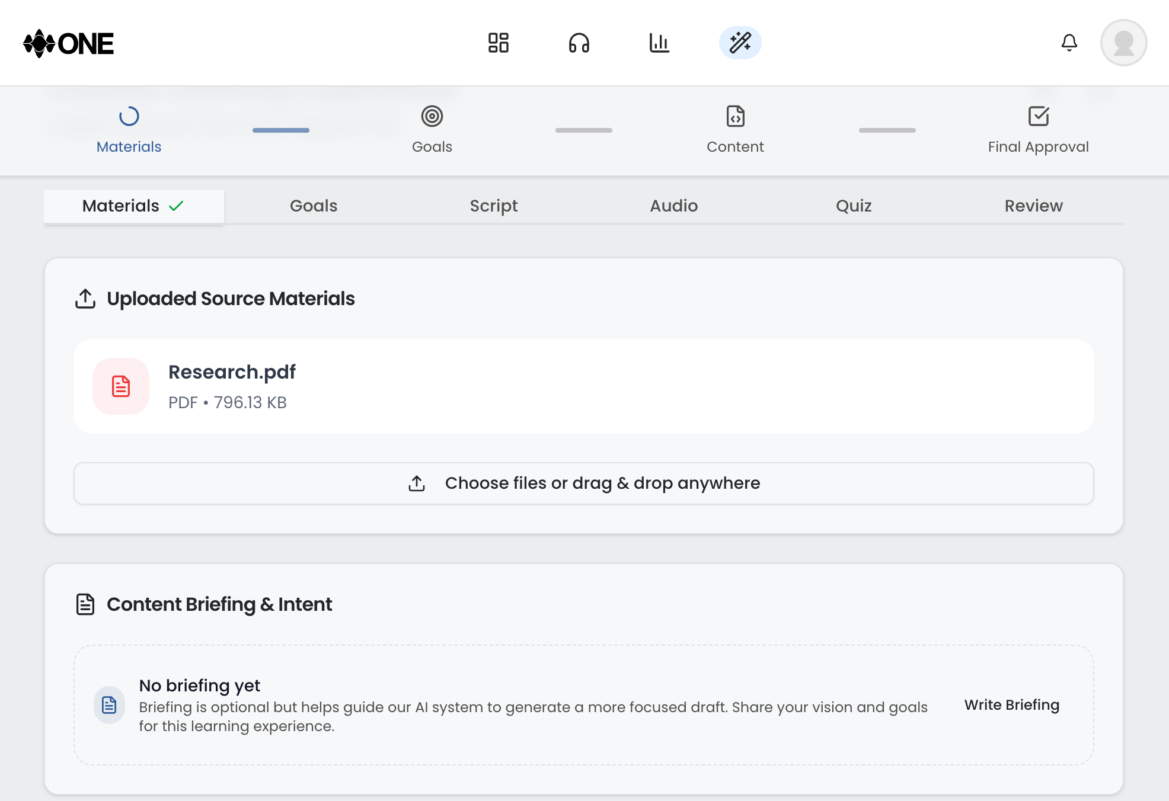Select the Audio tab
The height and width of the screenshot is (801, 1169).
click(x=673, y=206)
